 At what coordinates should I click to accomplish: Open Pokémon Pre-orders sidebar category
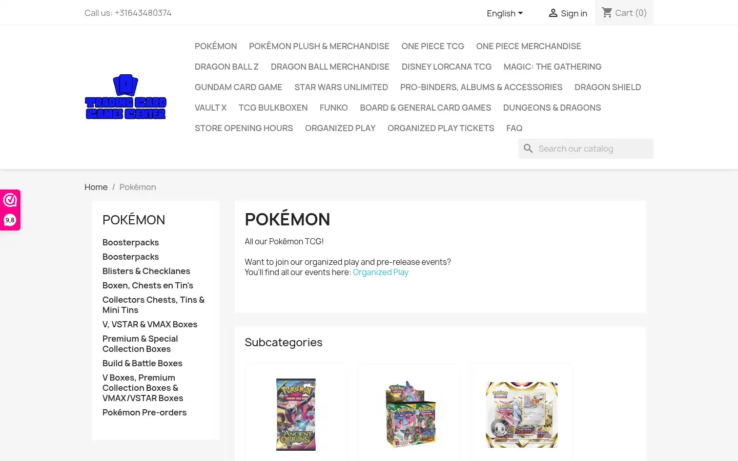click(x=145, y=412)
